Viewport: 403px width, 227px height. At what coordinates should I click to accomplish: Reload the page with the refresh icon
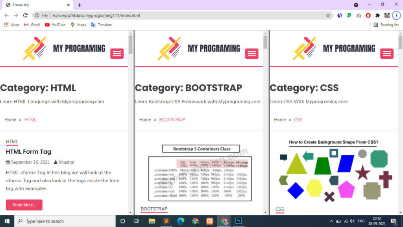[x=25, y=15]
